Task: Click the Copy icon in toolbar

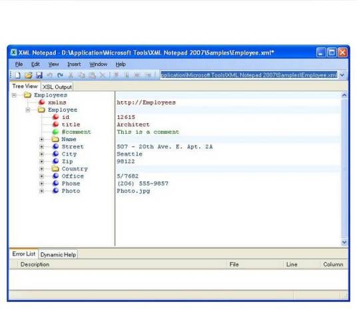Action: pyautogui.click(x=81, y=75)
